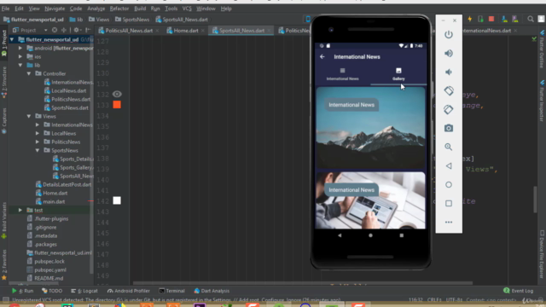Hide the Project panel with its hide icon

[x=88, y=31]
